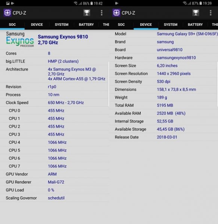Tap the Process value '10 nm'
This screenshot has height=224, width=218.
point(53,94)
